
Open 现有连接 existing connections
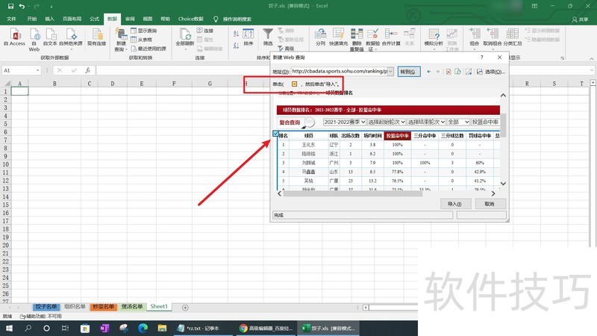pyautogui.click(x=97, y=37)
